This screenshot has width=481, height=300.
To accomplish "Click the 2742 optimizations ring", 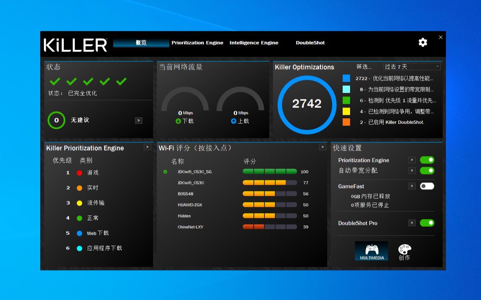I will tap(307, 104).
